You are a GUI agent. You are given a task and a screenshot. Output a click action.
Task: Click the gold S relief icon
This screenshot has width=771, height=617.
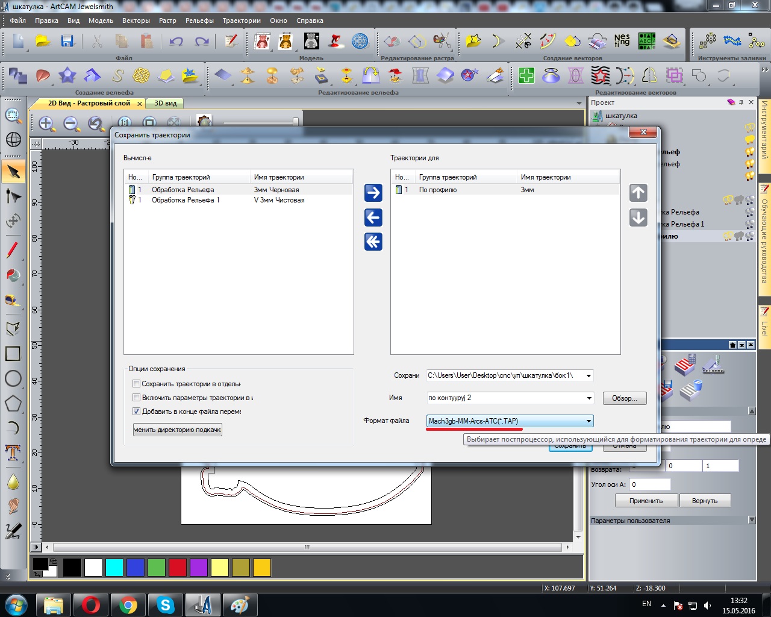click(x=117, y=75)
